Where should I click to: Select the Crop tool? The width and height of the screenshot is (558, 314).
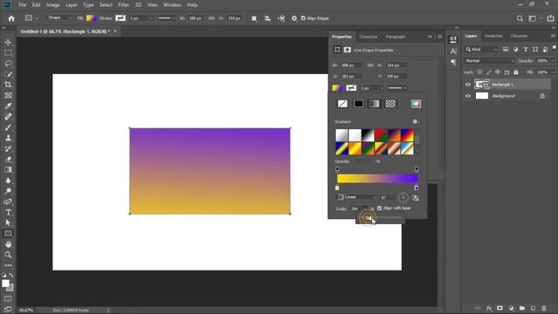tap(8, 85)
